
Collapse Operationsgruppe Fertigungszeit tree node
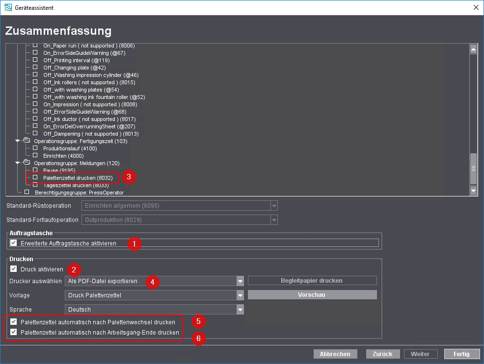tap(18, 141)
